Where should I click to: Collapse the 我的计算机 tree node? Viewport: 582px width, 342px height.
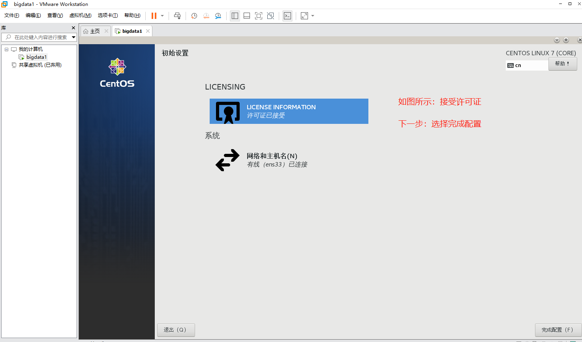coord(6,49)
